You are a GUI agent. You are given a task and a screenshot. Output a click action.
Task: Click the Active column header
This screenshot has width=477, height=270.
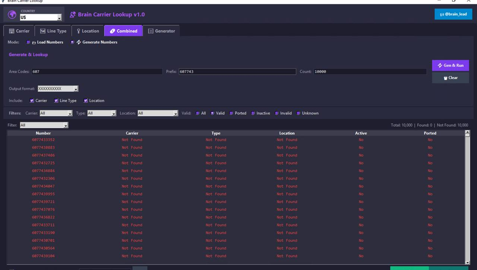click(x=361, y=133)
